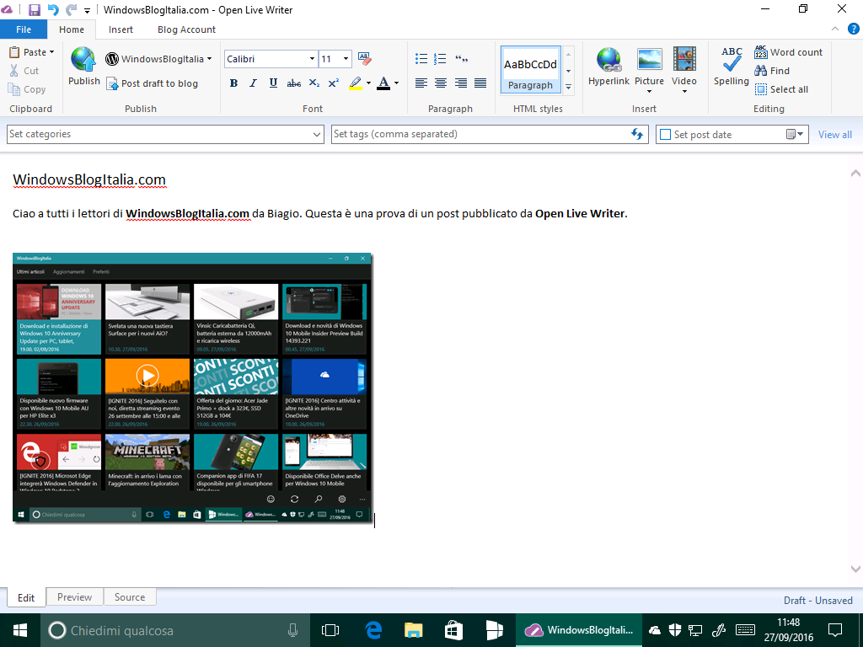
Task: Open the post date calendar picker
Action: 795,134
